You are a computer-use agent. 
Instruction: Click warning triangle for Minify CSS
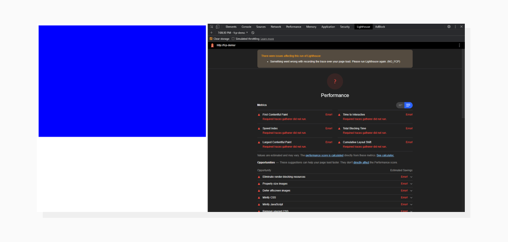[259, 198]
